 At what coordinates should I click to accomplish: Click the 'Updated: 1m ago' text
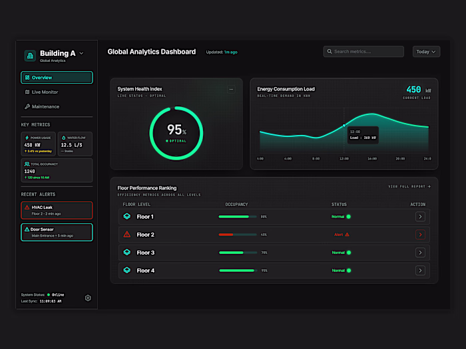(222, 52)
